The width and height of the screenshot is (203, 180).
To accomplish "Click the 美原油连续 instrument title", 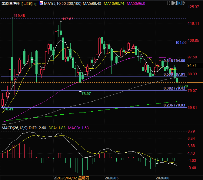I will tap(11, 4).
